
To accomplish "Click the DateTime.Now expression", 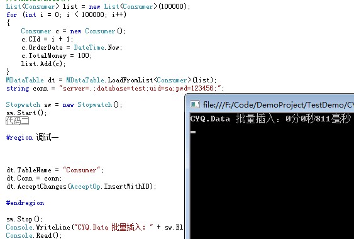I will point(98,47).
